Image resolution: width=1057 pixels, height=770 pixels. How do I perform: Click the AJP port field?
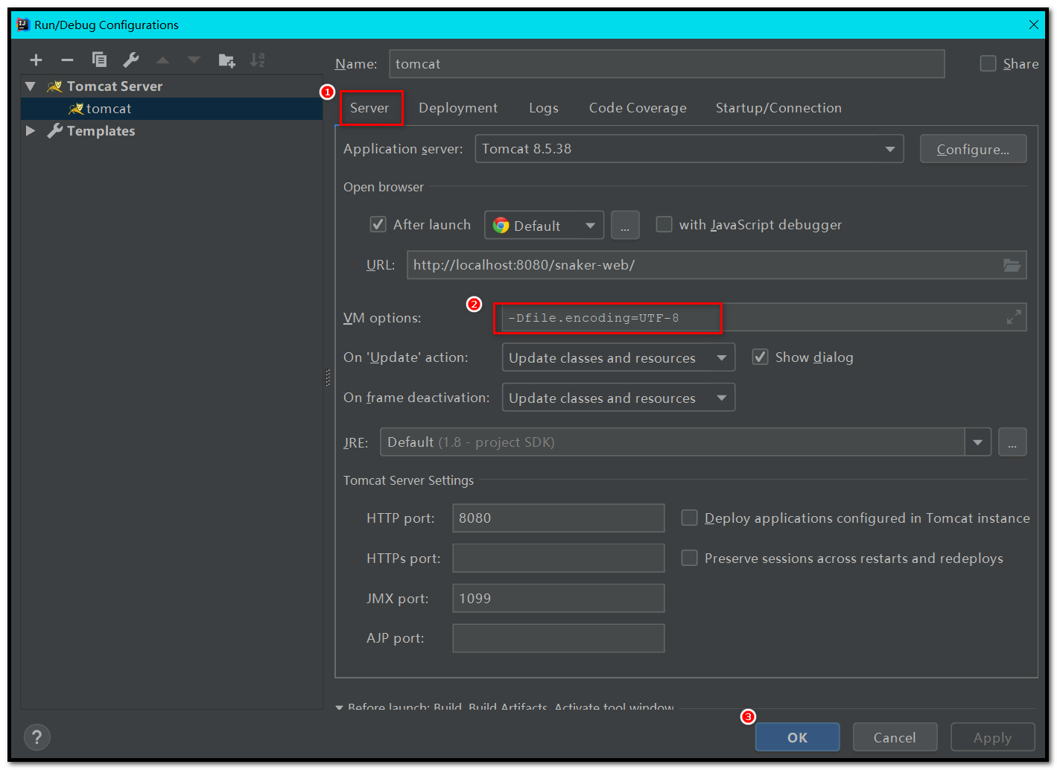pyautogui.click(x=559, y=639)
